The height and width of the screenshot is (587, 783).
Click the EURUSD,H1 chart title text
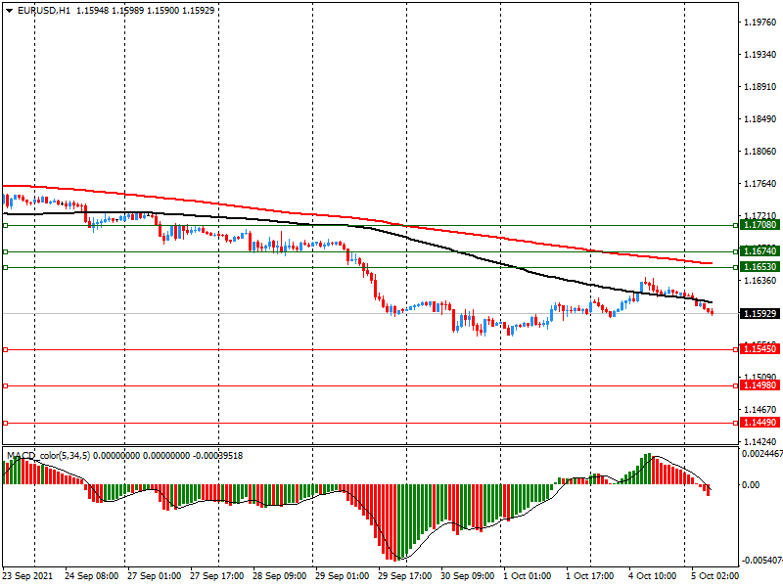click(44, 10)
